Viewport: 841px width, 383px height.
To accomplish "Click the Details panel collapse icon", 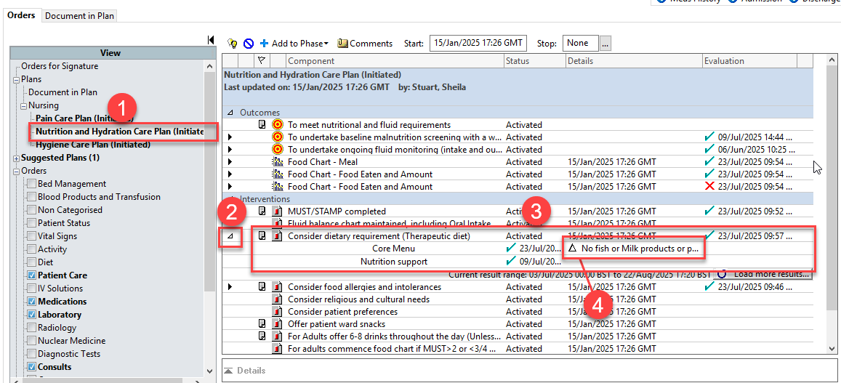I will 228,371.
